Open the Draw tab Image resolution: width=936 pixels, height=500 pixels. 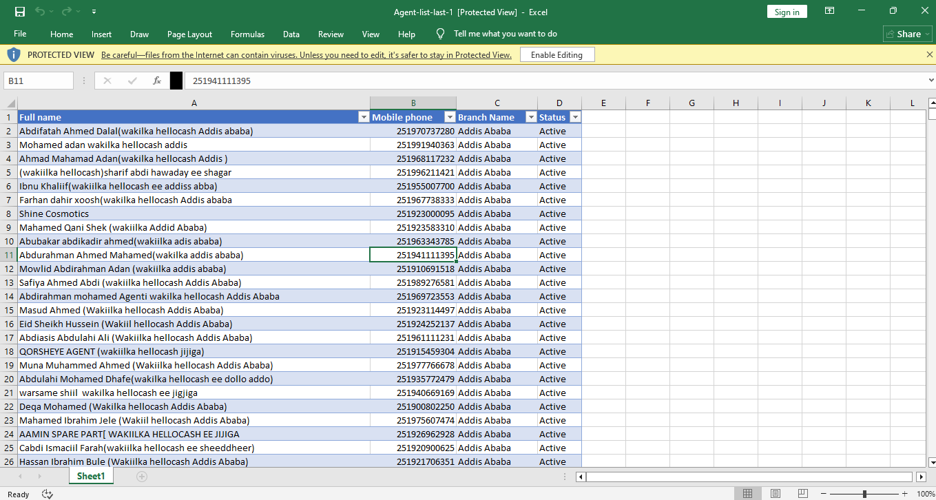(x=139, y=34)
